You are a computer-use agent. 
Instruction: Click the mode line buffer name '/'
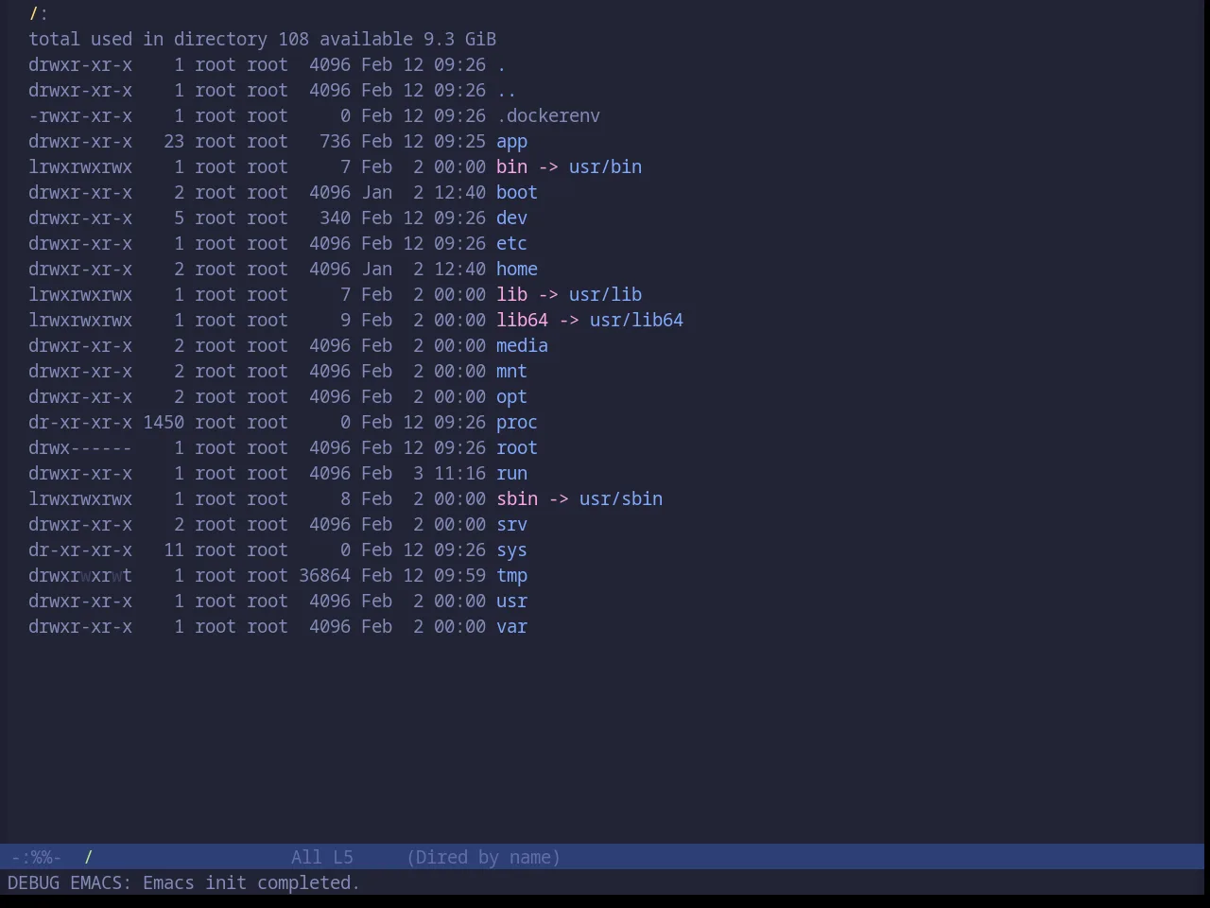tap(88, 858)
